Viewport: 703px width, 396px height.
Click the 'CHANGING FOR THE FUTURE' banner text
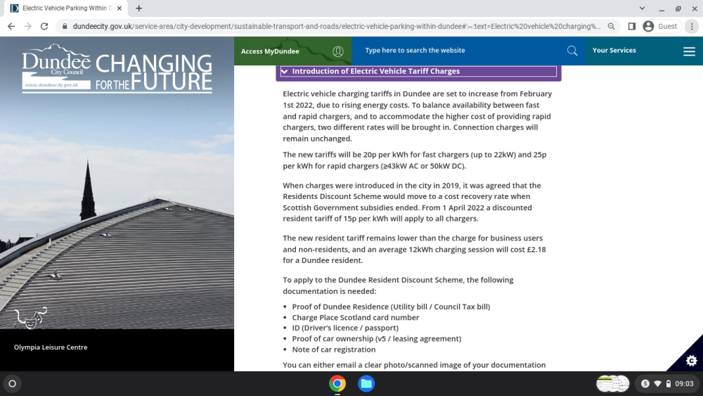(x=154, y=72)
